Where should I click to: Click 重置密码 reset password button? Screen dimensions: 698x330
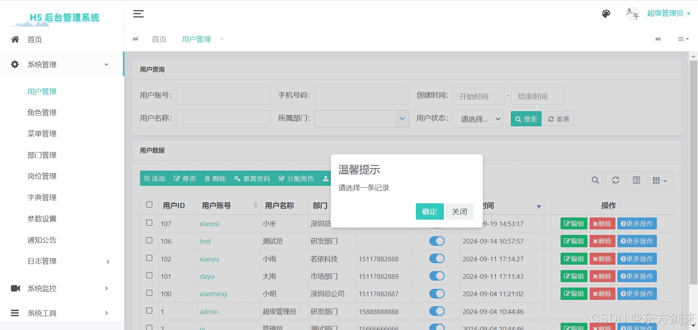tap(252, 178)
